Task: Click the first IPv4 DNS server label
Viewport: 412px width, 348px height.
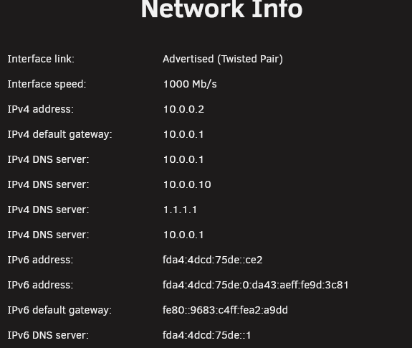Action: pos(48,159)
